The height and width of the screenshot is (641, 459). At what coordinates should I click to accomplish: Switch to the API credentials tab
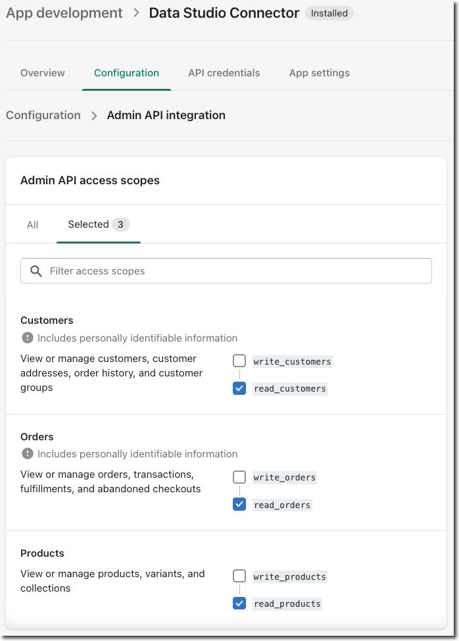pyautogui.click(x=224, y=73)
